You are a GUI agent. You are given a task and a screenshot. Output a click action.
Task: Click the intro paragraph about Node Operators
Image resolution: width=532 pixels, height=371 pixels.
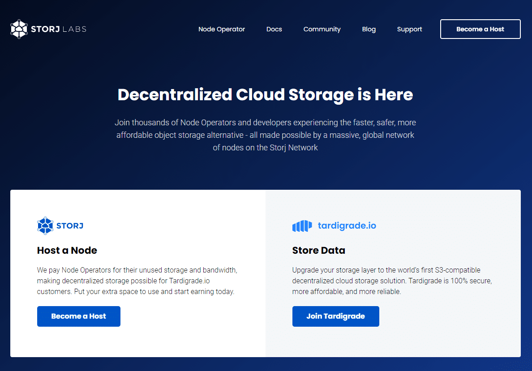pyautogui.click(x=265, y=135)
